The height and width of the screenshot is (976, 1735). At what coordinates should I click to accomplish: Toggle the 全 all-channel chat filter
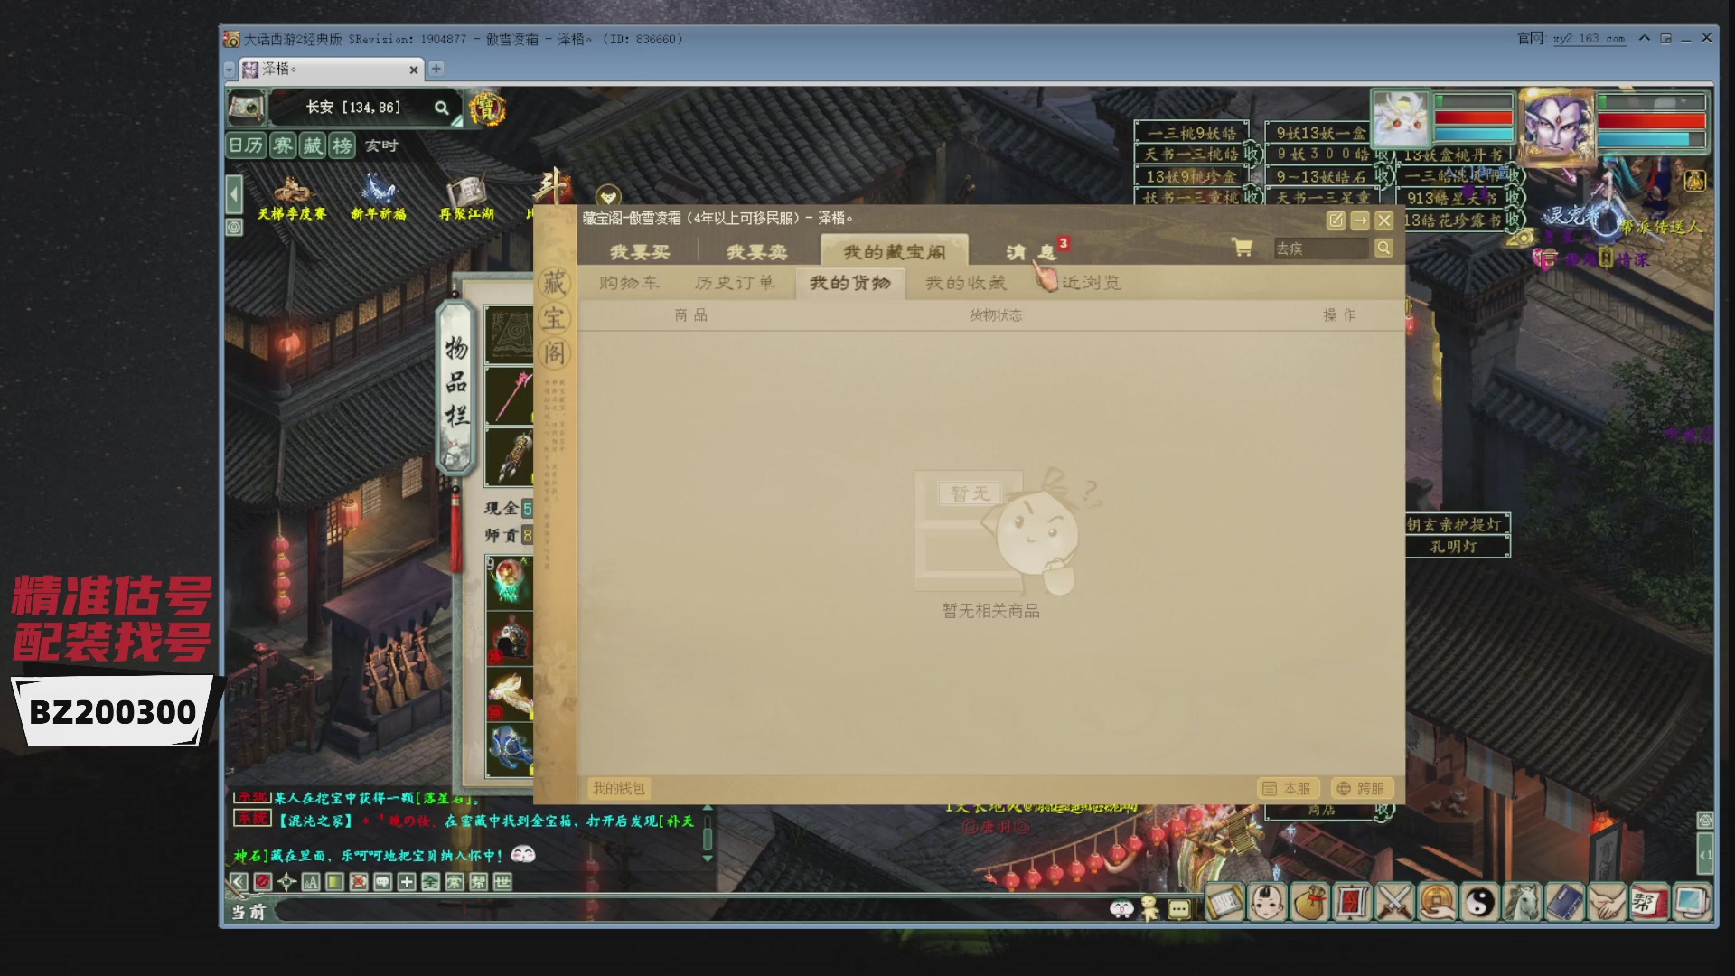pyautogui.click(x=430, y=881)
